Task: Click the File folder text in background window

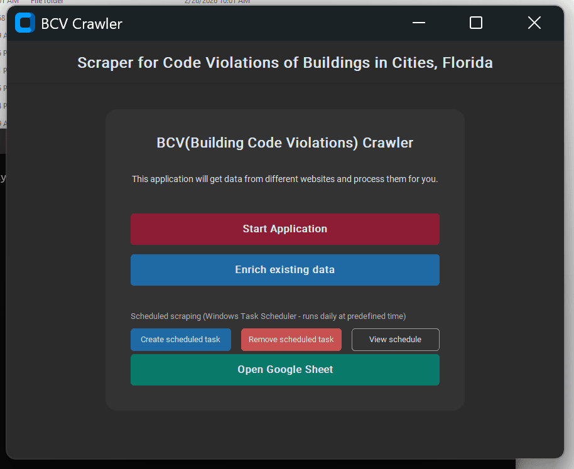Action: click(x=47, y=2)
